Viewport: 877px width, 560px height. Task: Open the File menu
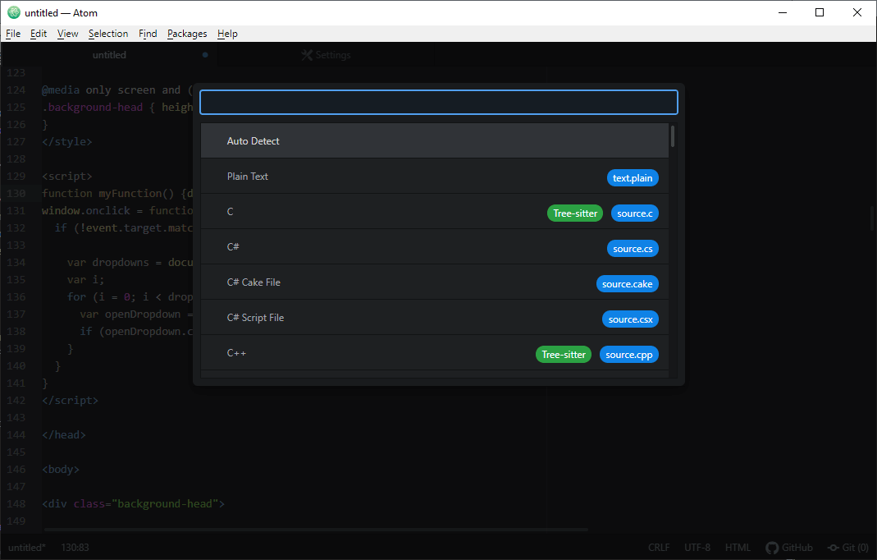(13, 34)
